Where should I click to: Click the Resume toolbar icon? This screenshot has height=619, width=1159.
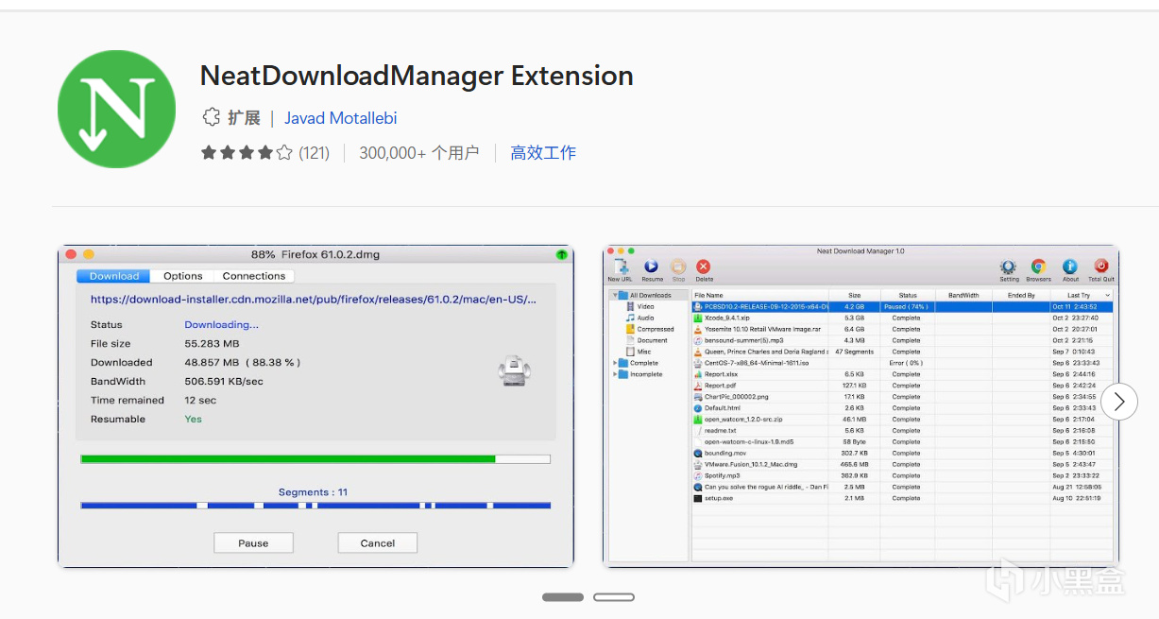tap(652, 270)
